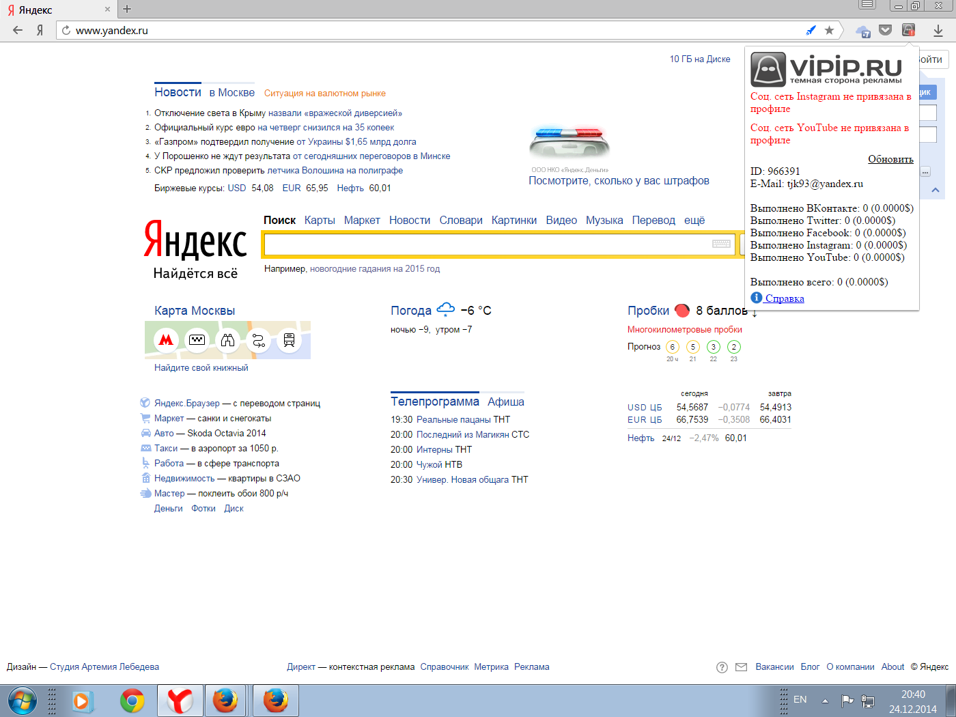The width and height of the screenshot is (956, 717).
Task: Open media player from taskbar
Action: point(83,701)
